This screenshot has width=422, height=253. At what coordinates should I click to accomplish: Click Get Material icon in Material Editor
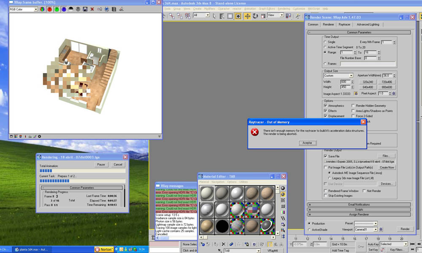point(203,244)
